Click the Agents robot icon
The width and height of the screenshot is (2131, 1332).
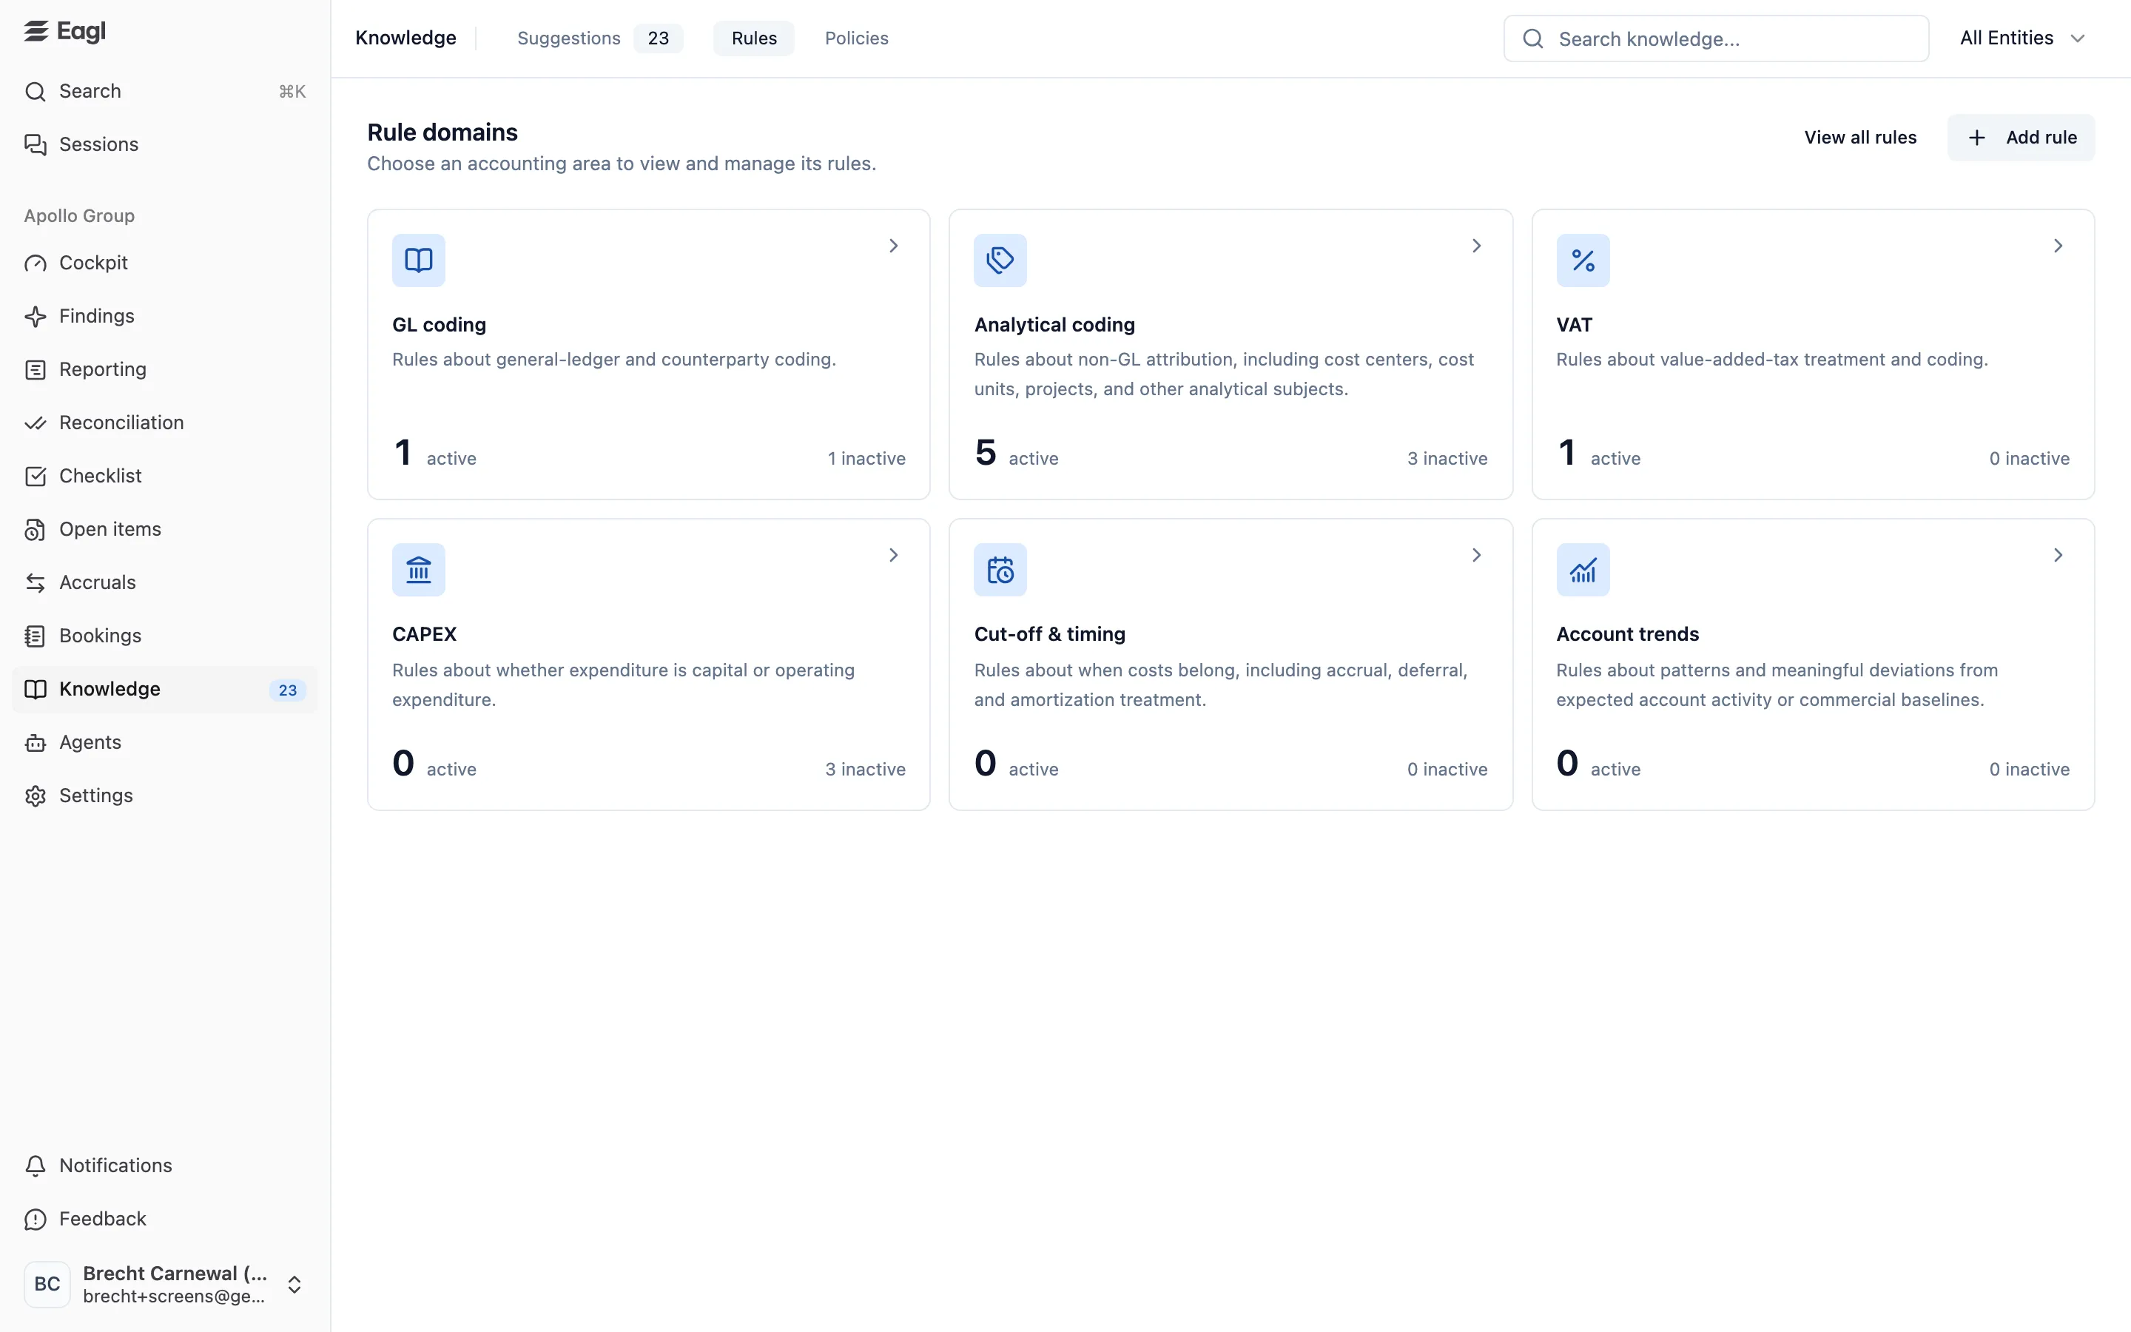[x=36, y=743]
